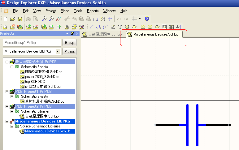The height and width of the screenshot is (150, 239).
Task: Select the place pin tool
Action: coord(179,27)
